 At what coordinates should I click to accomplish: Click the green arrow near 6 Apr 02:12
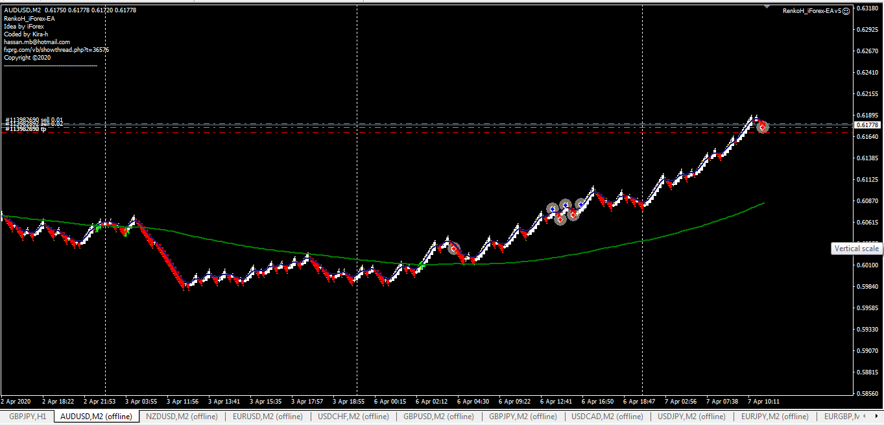[x=422, y=265]
